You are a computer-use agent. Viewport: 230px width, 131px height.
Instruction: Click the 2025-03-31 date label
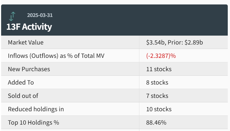tap(40, 15)
